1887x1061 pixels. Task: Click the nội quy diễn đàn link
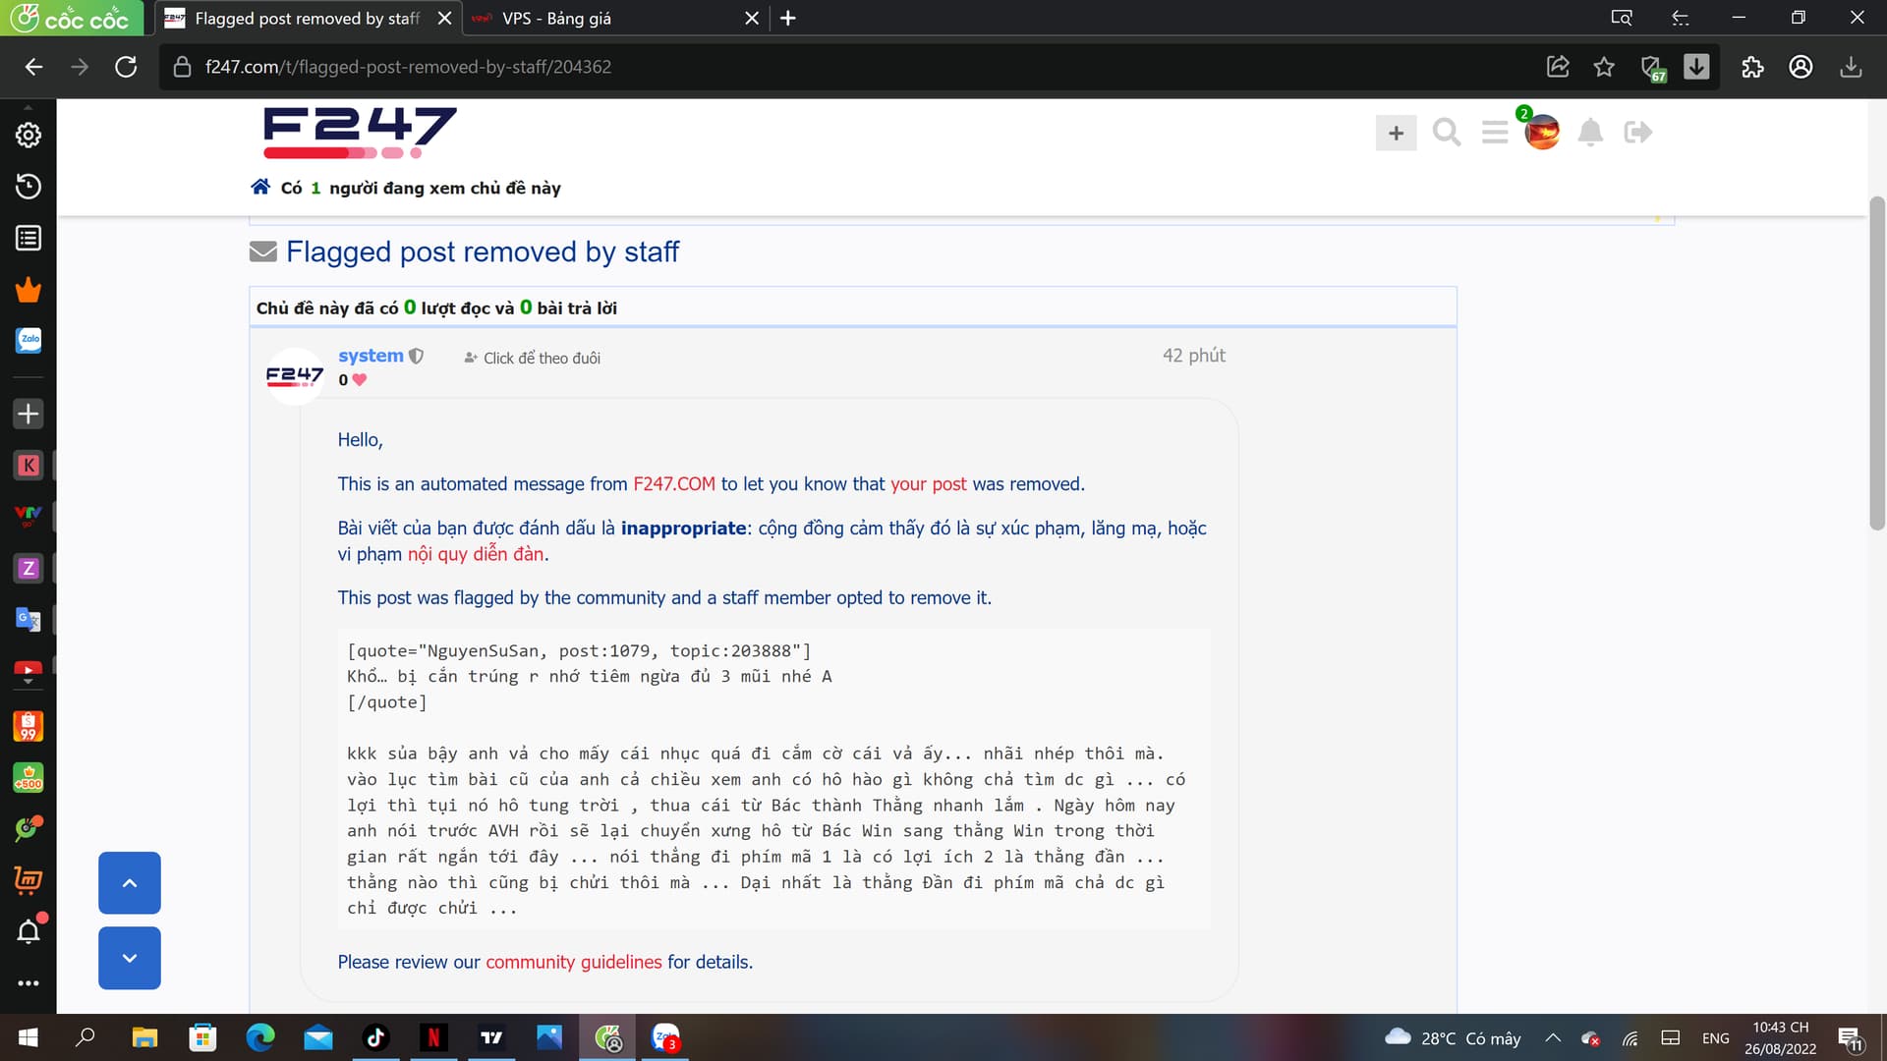[476, 554]
